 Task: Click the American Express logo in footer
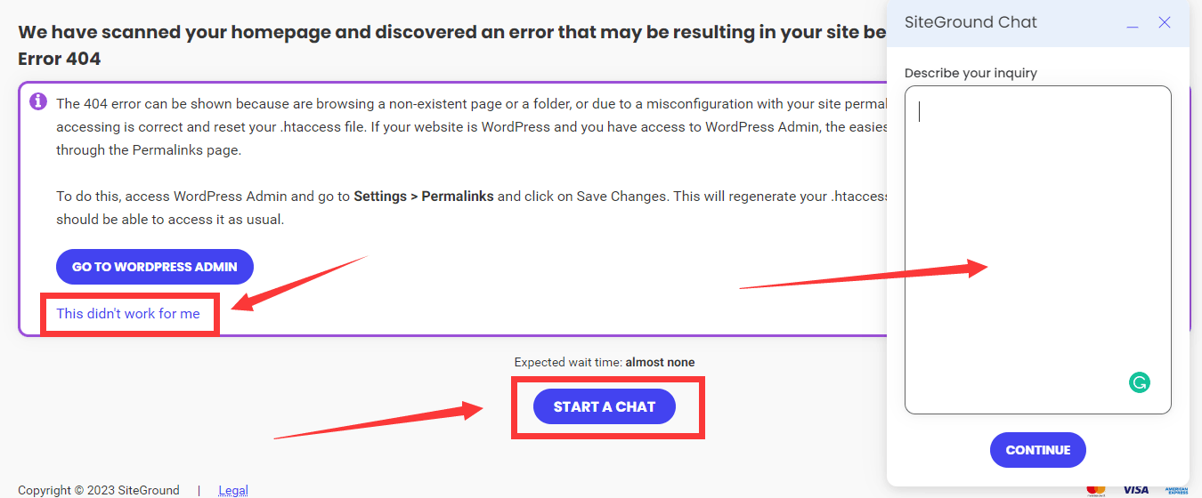coord(1176,489)
